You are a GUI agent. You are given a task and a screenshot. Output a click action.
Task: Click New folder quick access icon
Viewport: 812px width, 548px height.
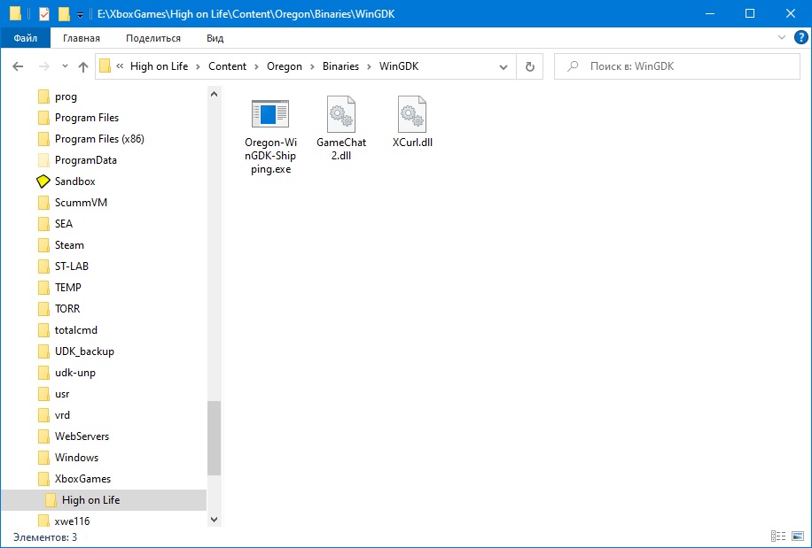(x=64, y=14)
